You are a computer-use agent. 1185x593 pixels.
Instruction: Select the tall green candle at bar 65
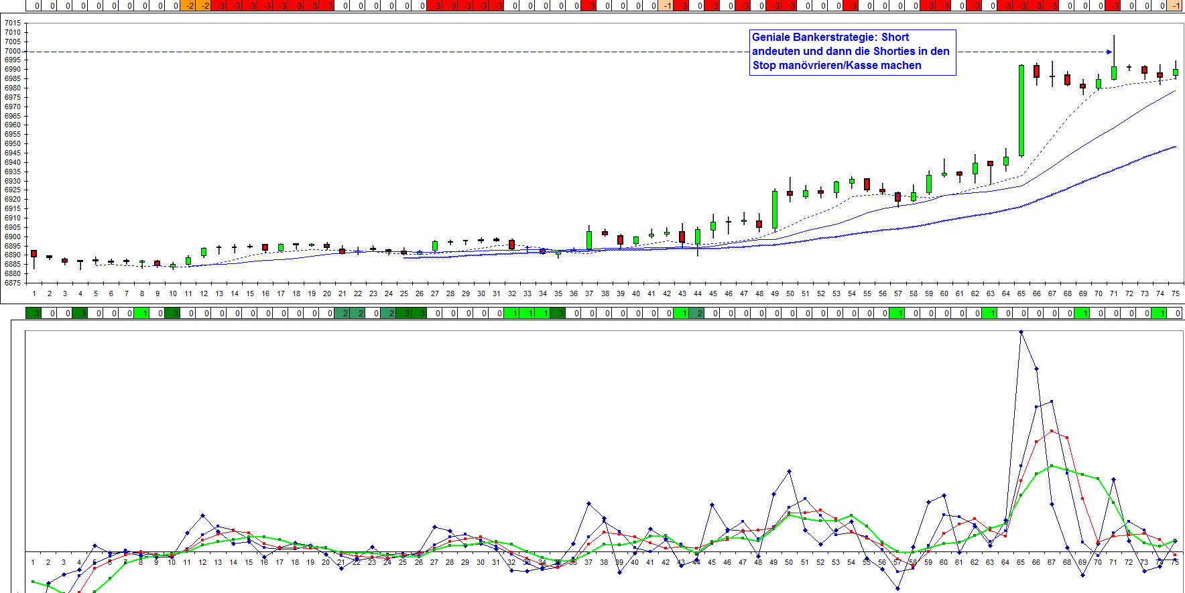pyautogui.click(x=1021, y=111)
